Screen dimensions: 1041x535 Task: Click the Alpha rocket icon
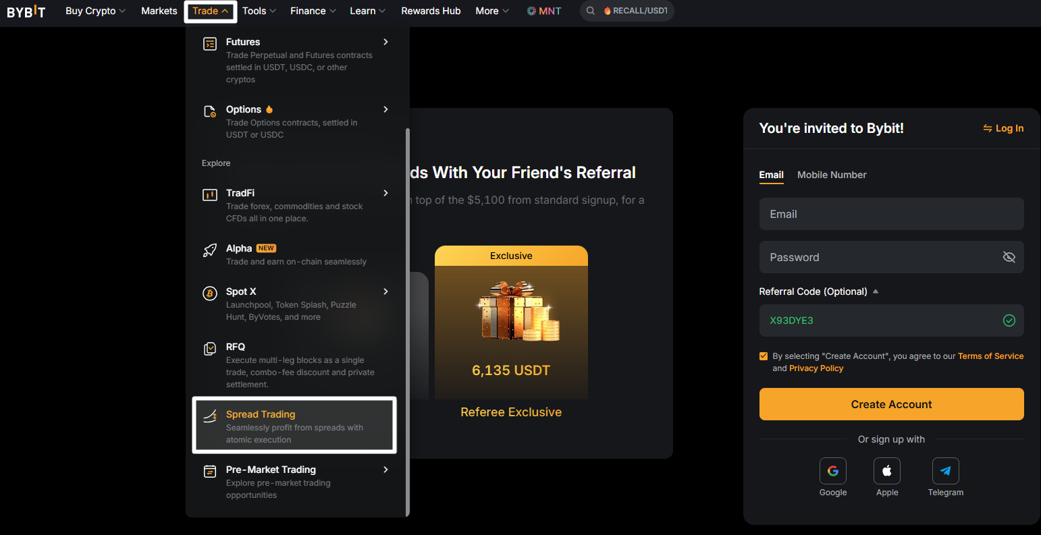210,250
